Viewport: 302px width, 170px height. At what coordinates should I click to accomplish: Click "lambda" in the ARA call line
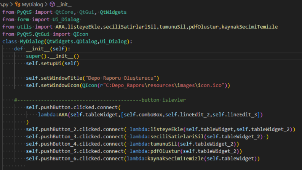(46, 115)
